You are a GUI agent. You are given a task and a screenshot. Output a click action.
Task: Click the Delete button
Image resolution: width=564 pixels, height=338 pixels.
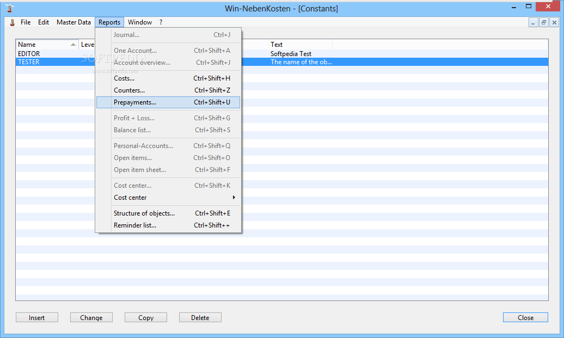pyautogui.click(x=200, y=317)
